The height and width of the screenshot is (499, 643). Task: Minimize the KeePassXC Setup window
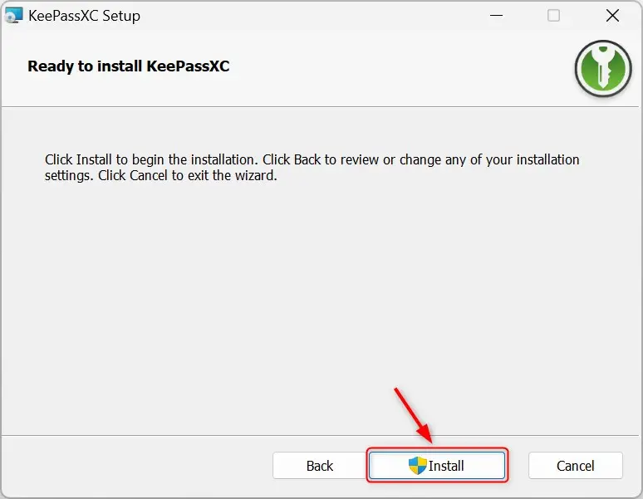click(x=496, y=16)
